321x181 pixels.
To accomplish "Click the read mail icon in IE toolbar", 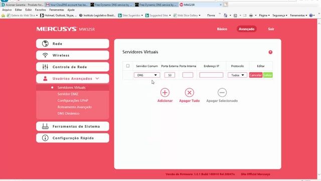I will 245,16.
